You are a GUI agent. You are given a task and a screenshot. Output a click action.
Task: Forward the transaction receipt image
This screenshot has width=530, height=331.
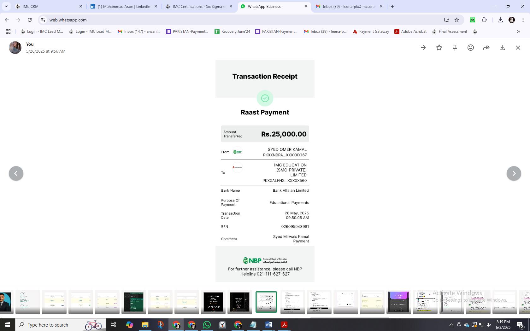point(486,48)
